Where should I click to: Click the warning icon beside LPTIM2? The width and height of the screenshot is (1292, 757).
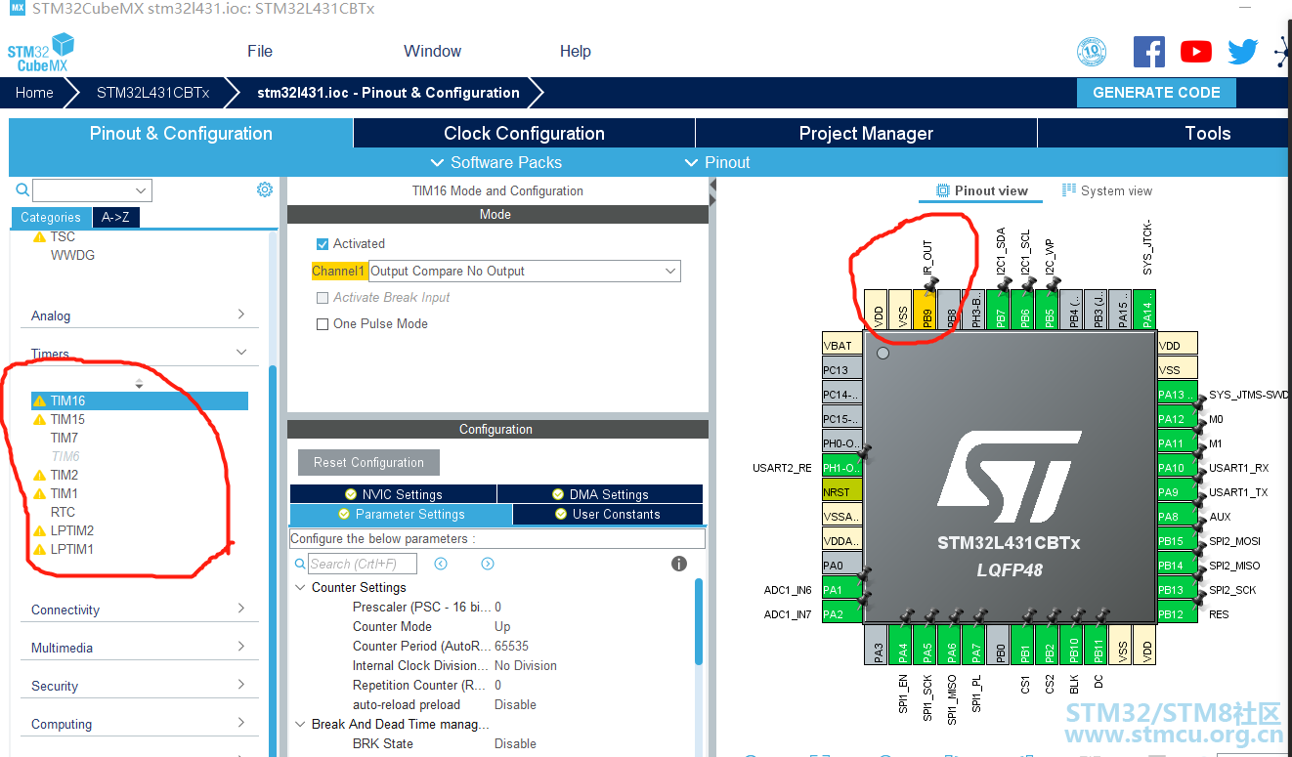pos(39,530)
